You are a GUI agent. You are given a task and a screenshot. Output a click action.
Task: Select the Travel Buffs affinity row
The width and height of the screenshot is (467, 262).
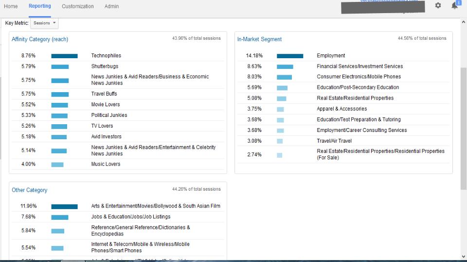(x=118, y=94)
